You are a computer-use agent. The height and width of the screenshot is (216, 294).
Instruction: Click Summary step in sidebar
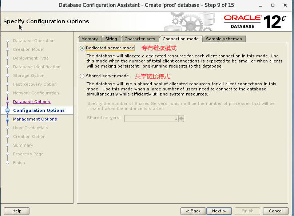pyautogui.click(x=23, y=145)
